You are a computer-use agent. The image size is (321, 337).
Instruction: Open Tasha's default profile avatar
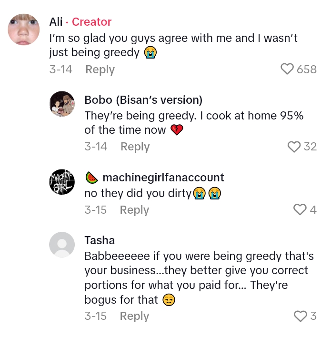pos(62,245)
